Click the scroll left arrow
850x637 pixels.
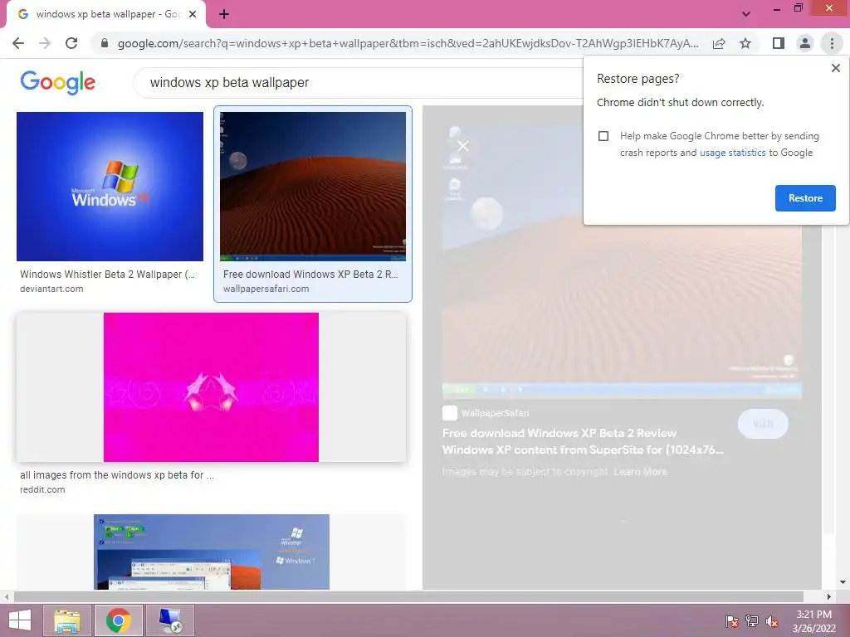6,596
